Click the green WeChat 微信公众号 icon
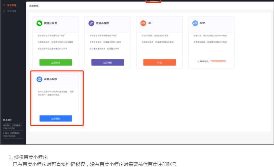 pyautogui.click(x=39, y=23)
